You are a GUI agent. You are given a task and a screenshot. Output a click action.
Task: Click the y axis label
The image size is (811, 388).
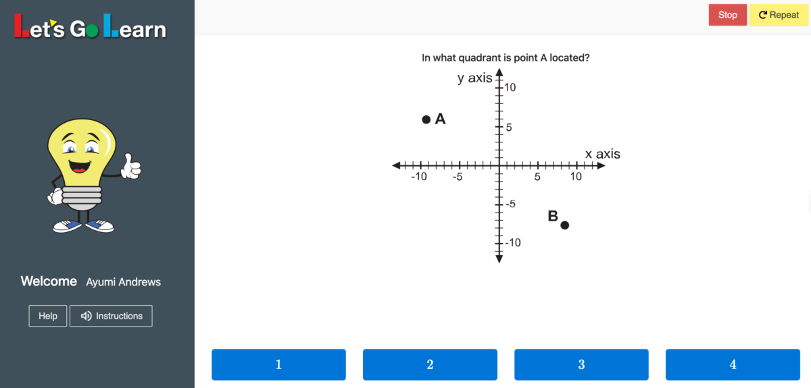coord(474,78)
